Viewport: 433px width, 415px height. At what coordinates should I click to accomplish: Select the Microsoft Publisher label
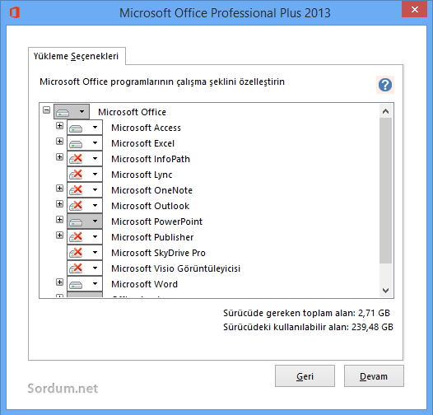(152, 237)
